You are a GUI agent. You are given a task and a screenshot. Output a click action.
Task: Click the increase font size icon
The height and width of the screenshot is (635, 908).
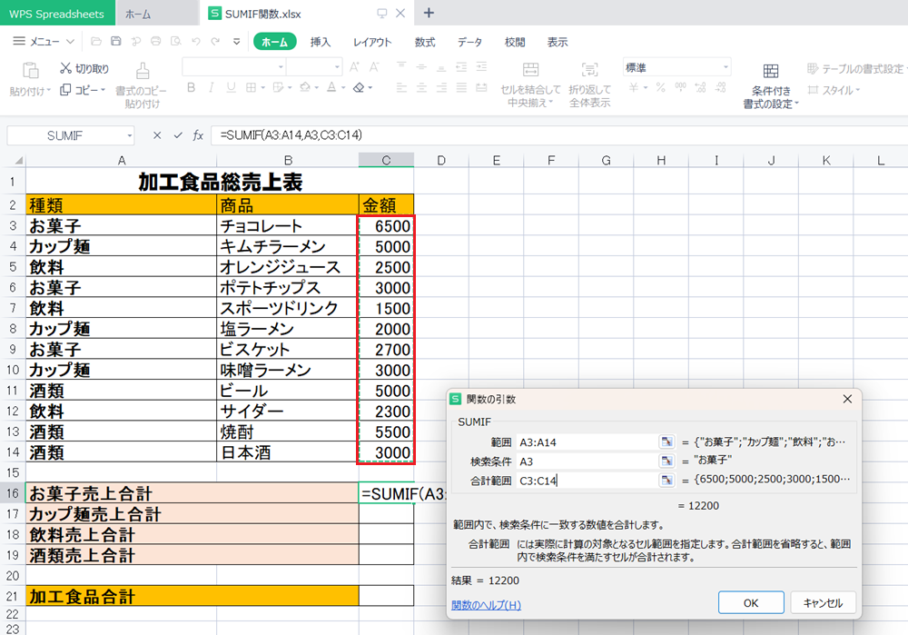(354, 67)
